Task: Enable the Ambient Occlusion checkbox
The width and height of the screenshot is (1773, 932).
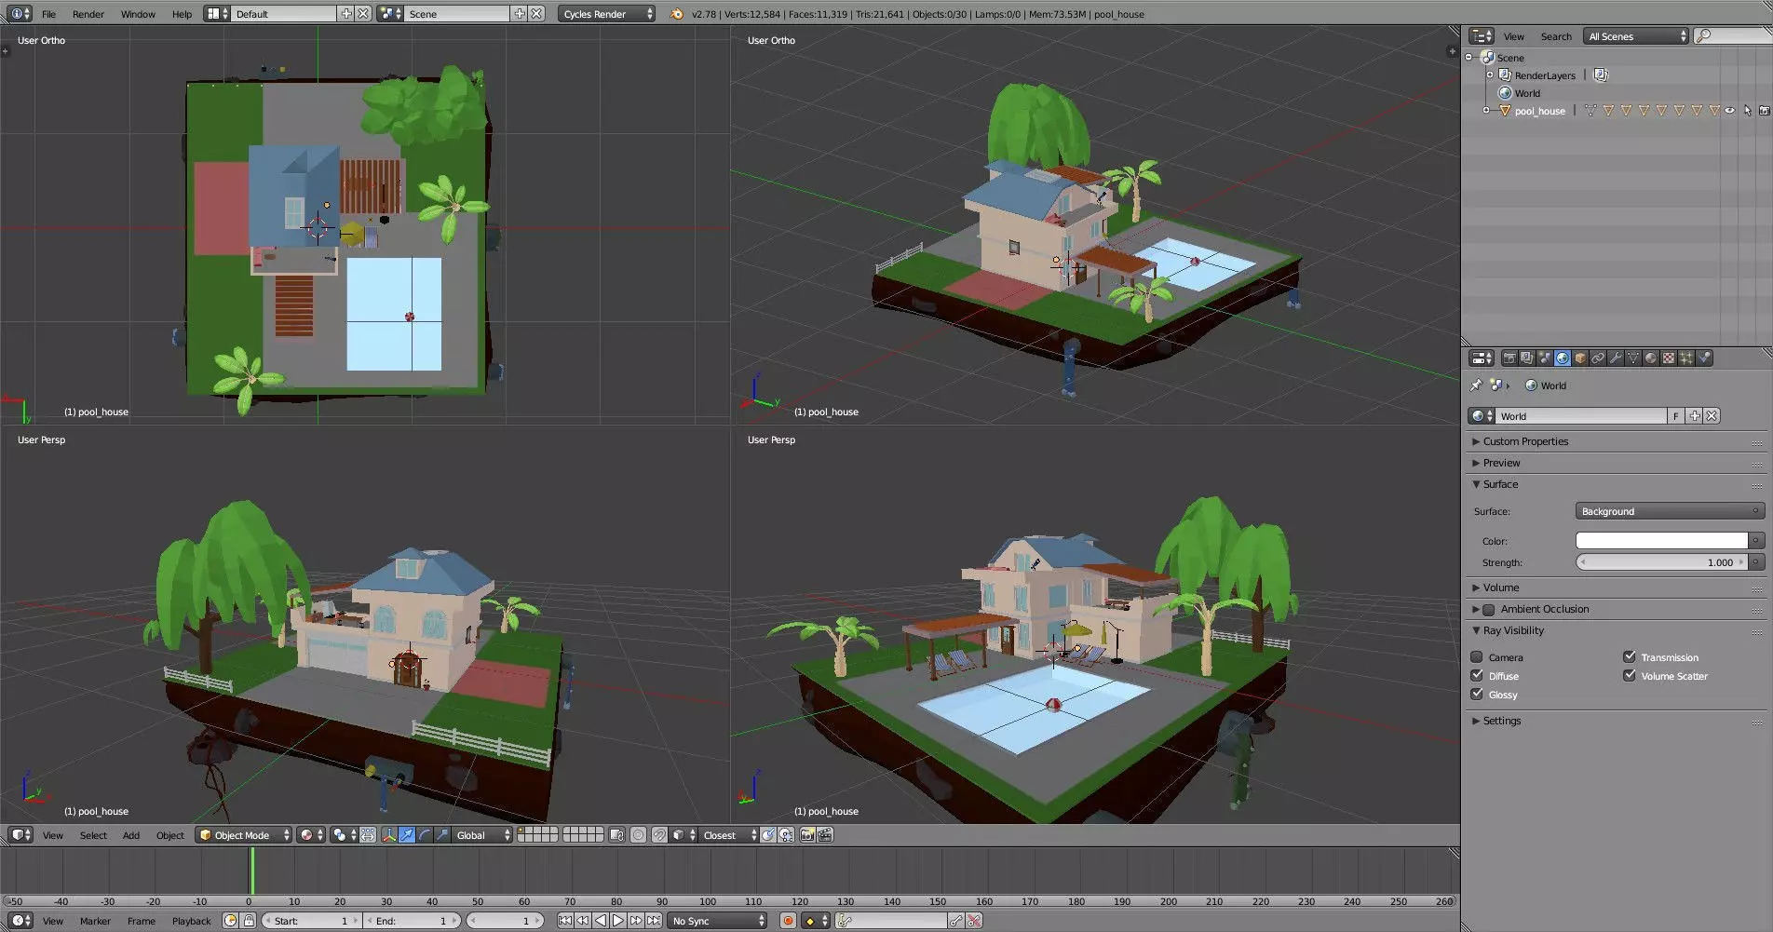Action: point(1489,610)
